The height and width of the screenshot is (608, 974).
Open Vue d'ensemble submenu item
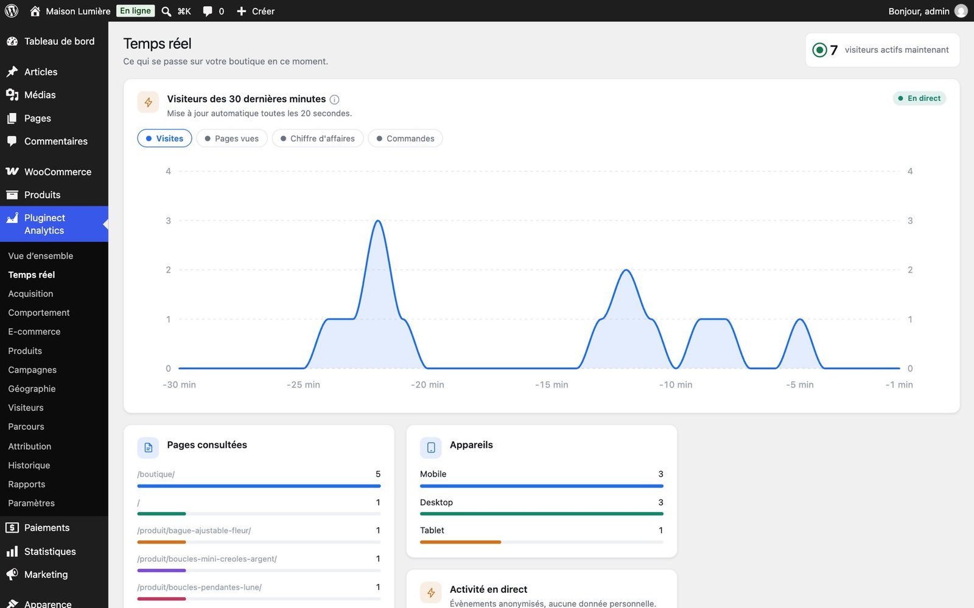tap(41, 256)
